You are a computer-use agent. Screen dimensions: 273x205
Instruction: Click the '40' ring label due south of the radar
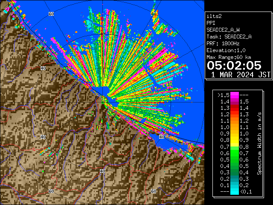tap(102, 171)
